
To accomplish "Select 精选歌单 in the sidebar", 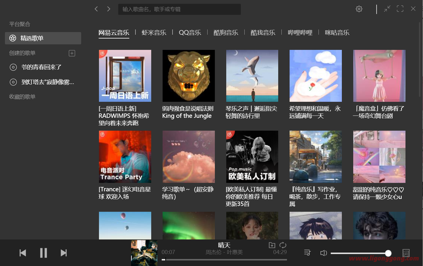I will tap(43, 38).
